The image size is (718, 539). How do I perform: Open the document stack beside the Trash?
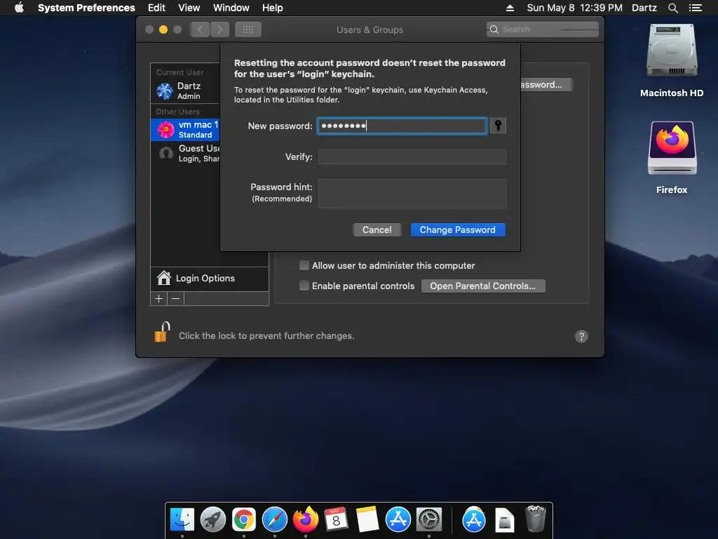pos(505,520)
